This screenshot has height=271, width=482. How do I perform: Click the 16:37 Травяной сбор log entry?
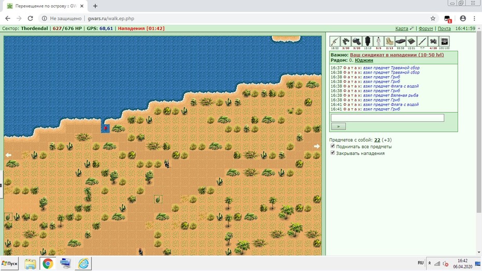point(375,67)
